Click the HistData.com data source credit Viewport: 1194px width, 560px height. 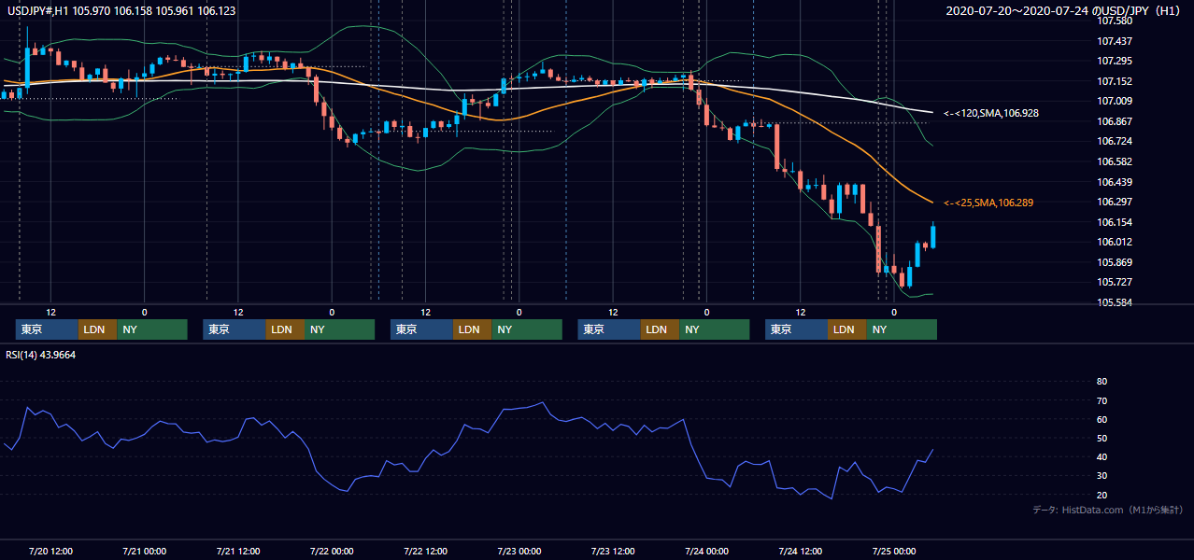pyautogui.click(x=1108, y=510)
